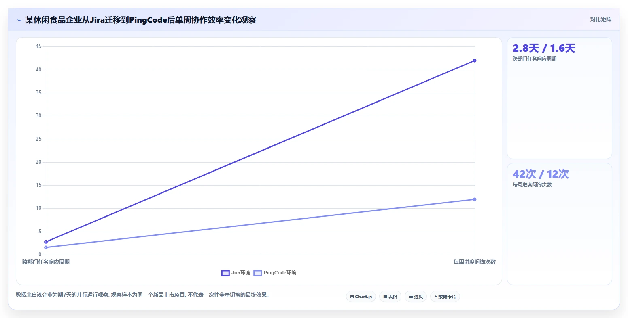Click the x-axis label 每周进度问询次数
Image resolution: width=628 pixels, height=318 pixels.
(x=475, y=262)
